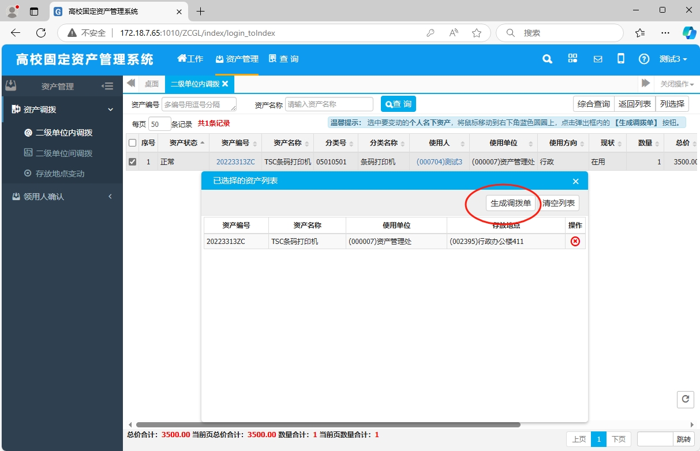
Task: Click the 生成调拨单 button
Action: [510, 203]
